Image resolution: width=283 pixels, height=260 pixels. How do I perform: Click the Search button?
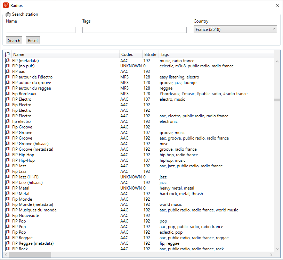tap(14, 40)
